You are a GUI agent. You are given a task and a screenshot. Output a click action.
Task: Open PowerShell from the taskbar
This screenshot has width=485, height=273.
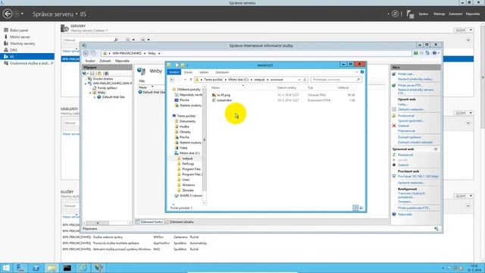(36, 268)
